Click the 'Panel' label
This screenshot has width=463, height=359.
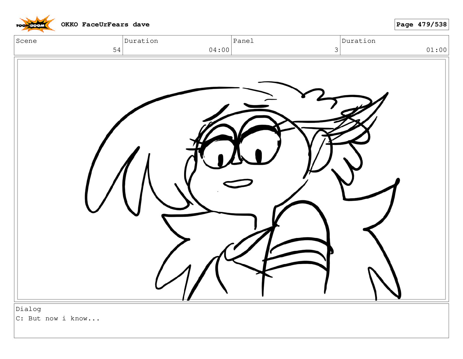click(243, 41)
